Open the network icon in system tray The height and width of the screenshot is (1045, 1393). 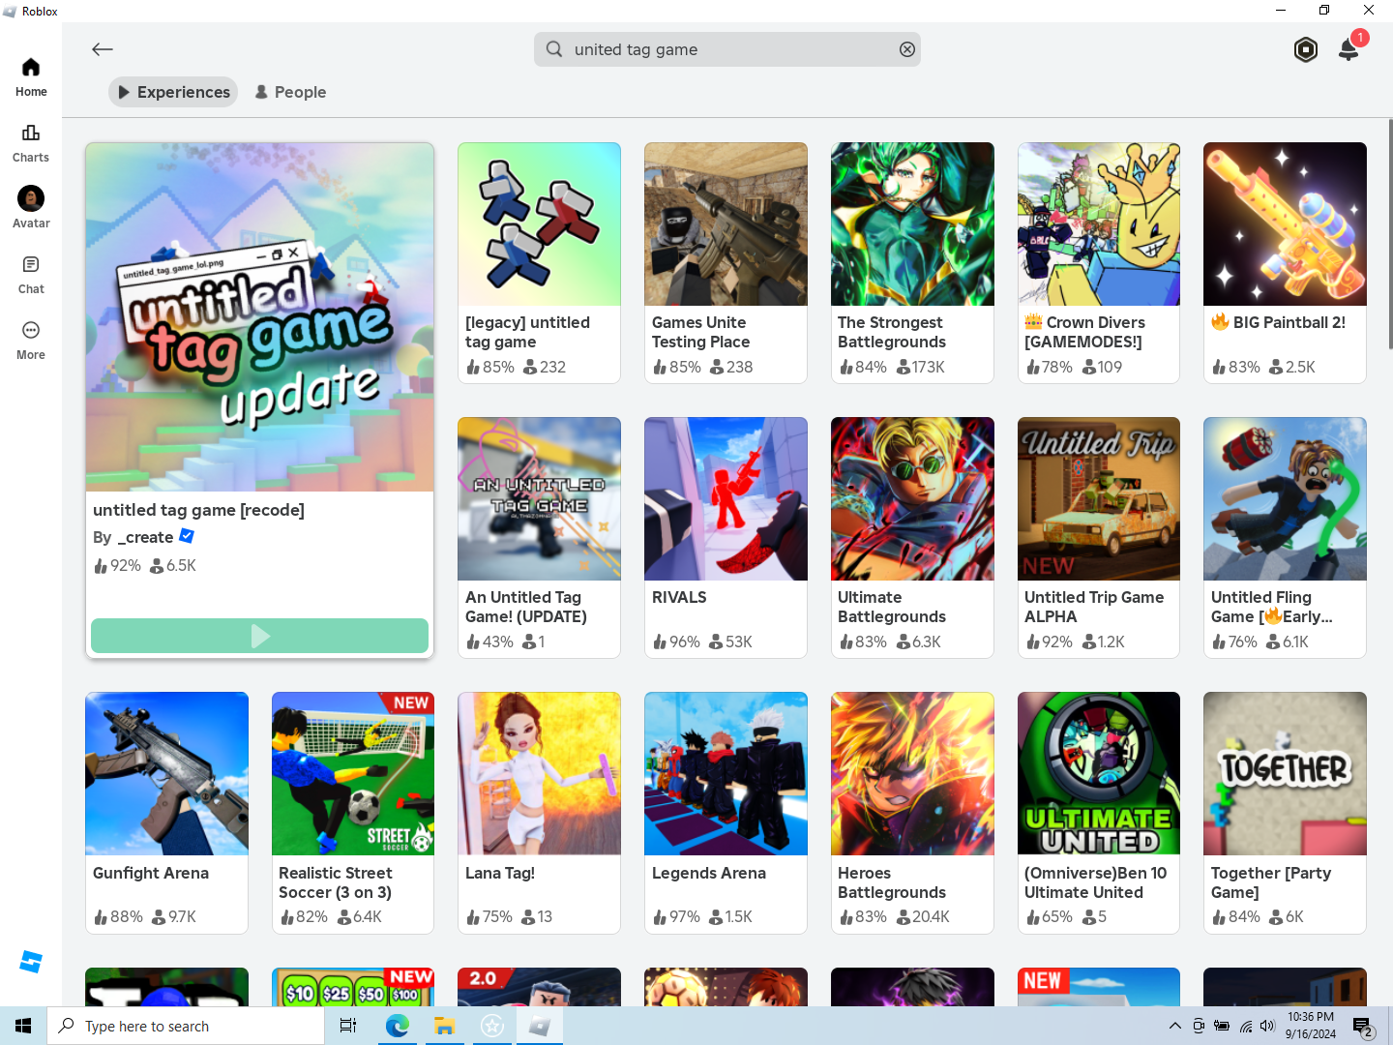(1246, 1026)
